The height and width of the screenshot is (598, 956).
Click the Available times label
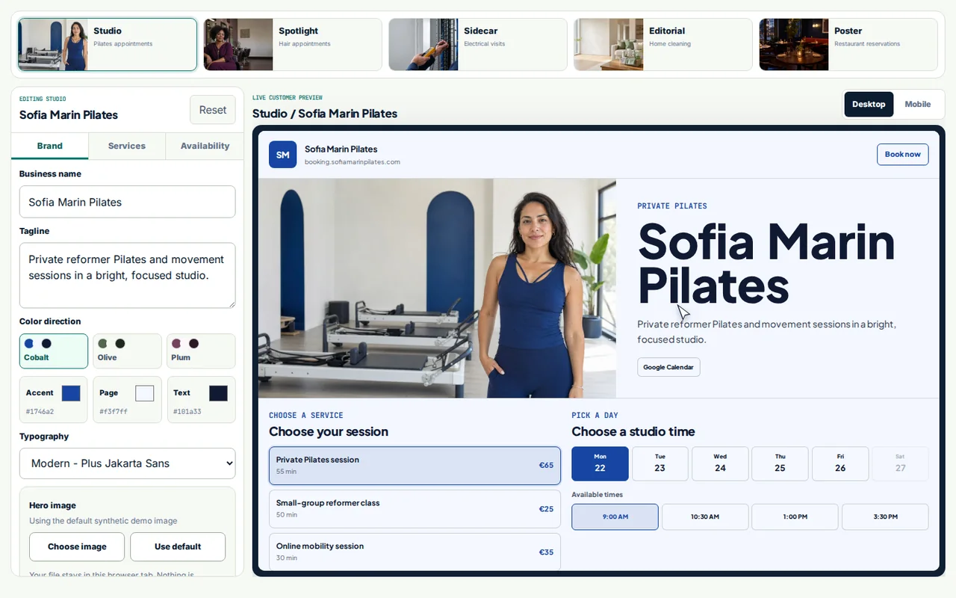coord(597,494)
